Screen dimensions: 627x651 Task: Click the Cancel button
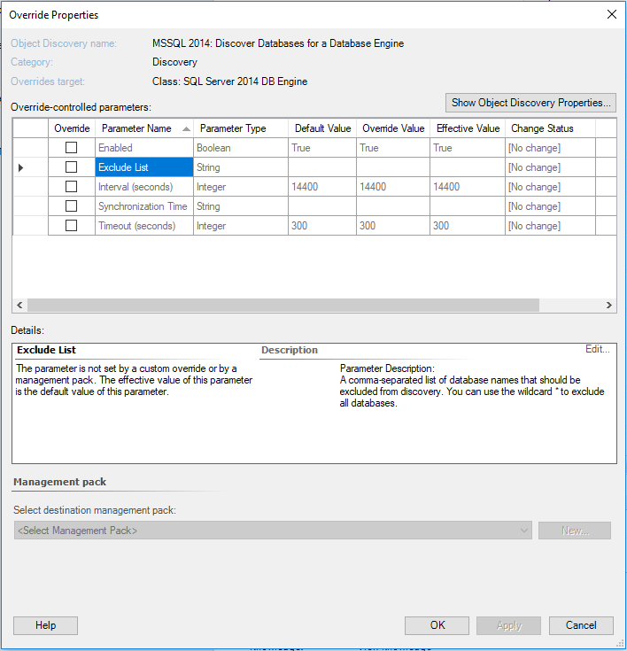581,625
